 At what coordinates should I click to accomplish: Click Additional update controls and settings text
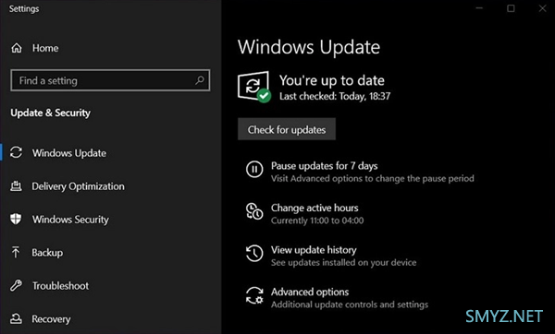(350, 304)
